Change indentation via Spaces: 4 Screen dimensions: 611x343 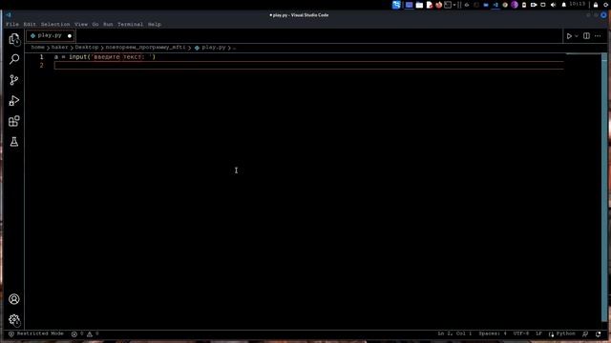pos(493,333)
